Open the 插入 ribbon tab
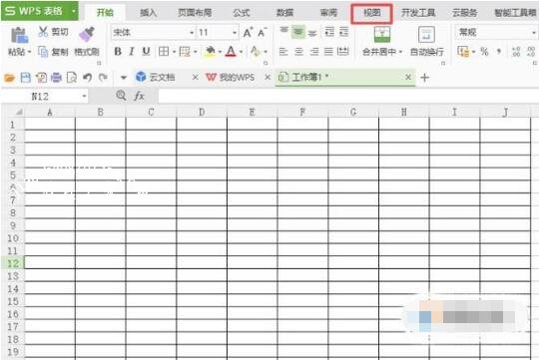 pyautogui.click(x=148, y=13)
